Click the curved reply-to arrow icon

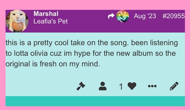pos(111,16)
